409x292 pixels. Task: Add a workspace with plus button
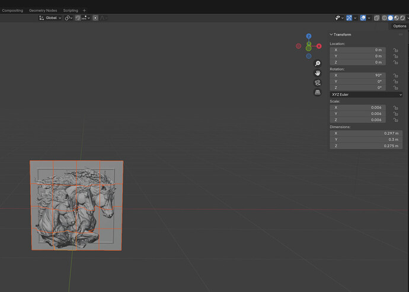[x=84, y=10]
